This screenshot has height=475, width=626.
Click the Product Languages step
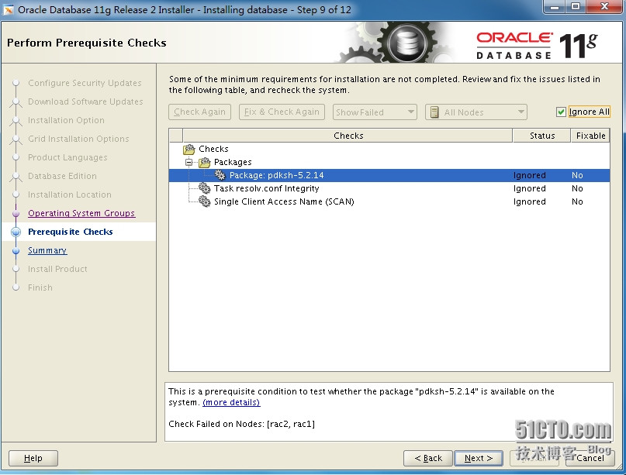[67, 157]
